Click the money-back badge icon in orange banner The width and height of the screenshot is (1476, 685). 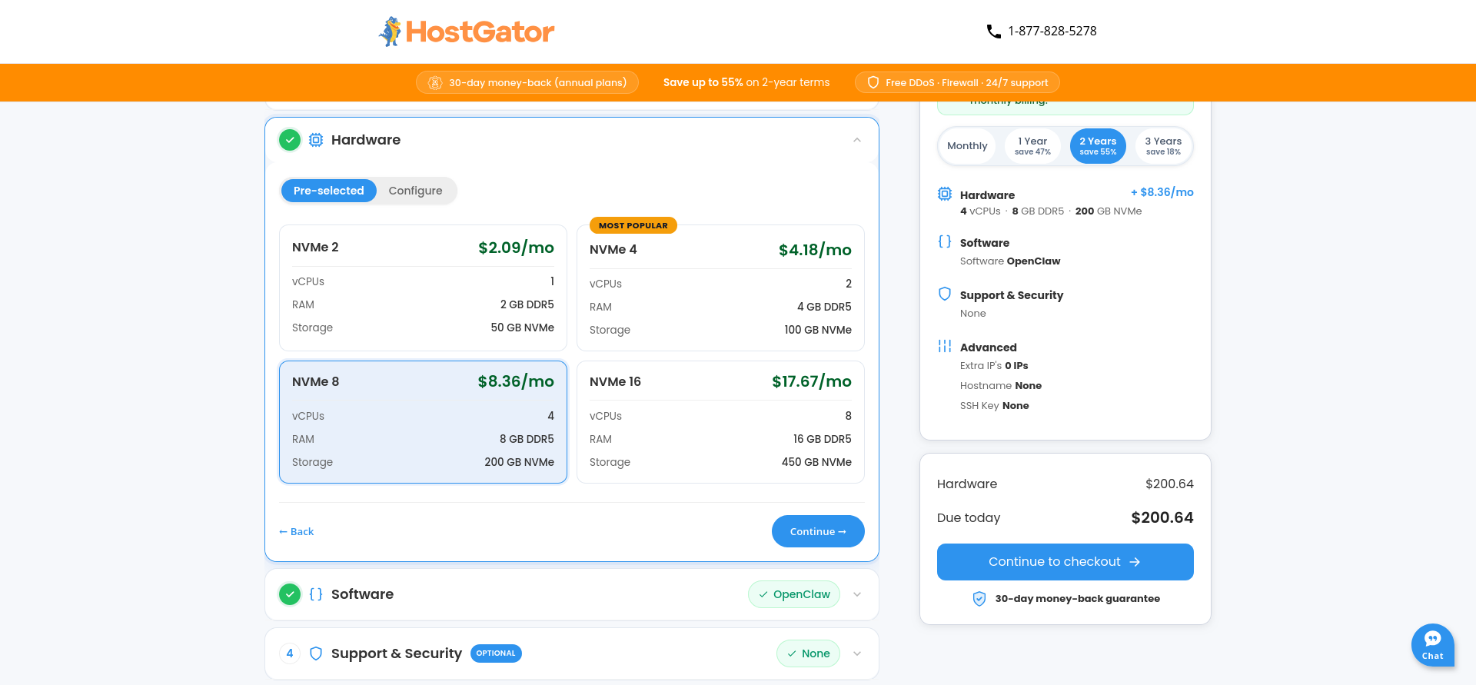point(435,82)
